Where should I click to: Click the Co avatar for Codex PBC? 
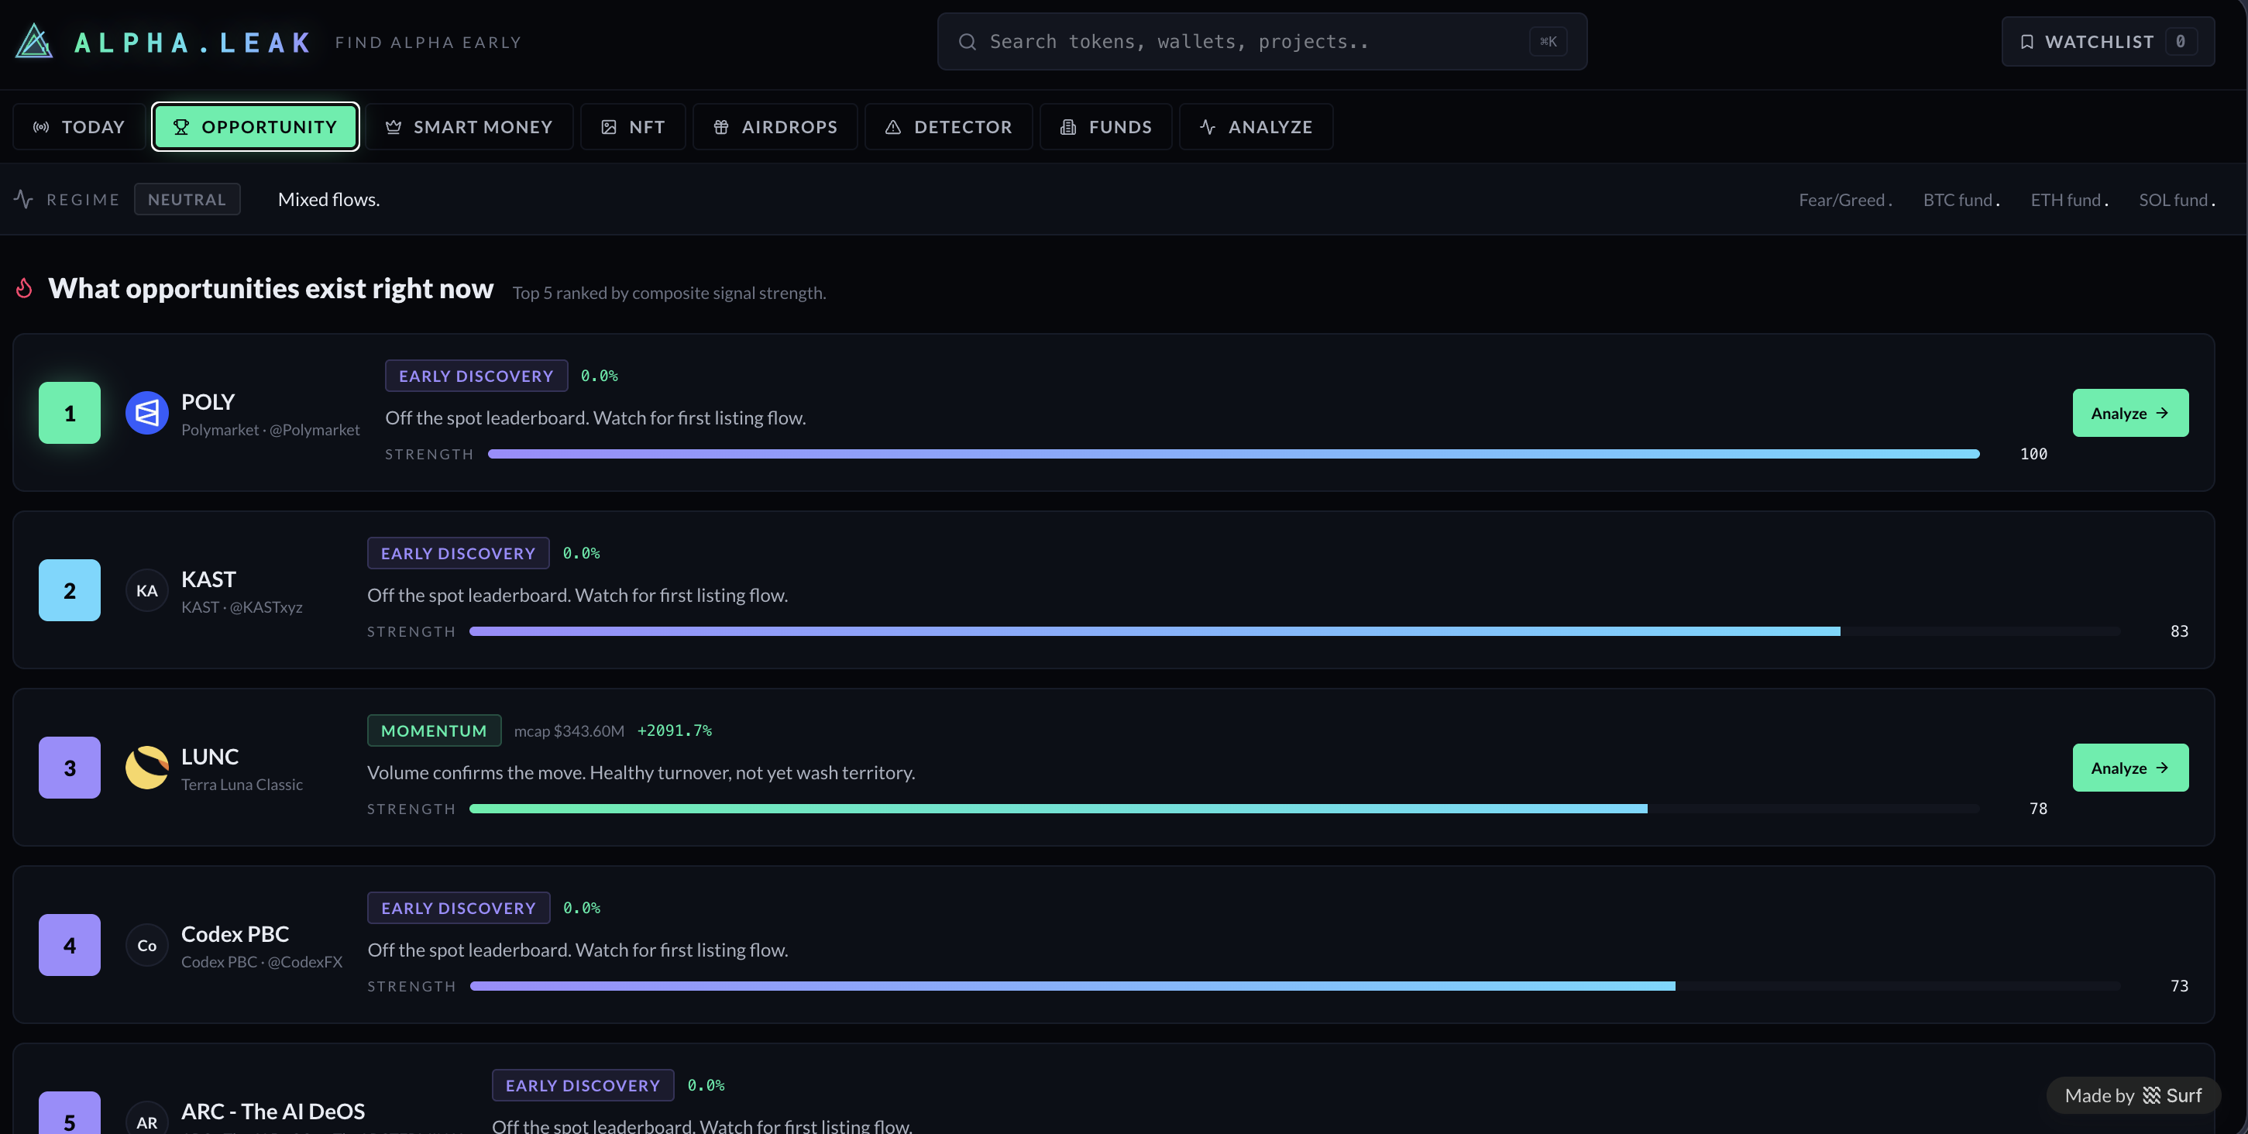click(x=146, y=946)
